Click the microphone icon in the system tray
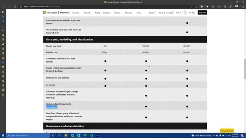 pyautogui.click(x=220, y=136)
